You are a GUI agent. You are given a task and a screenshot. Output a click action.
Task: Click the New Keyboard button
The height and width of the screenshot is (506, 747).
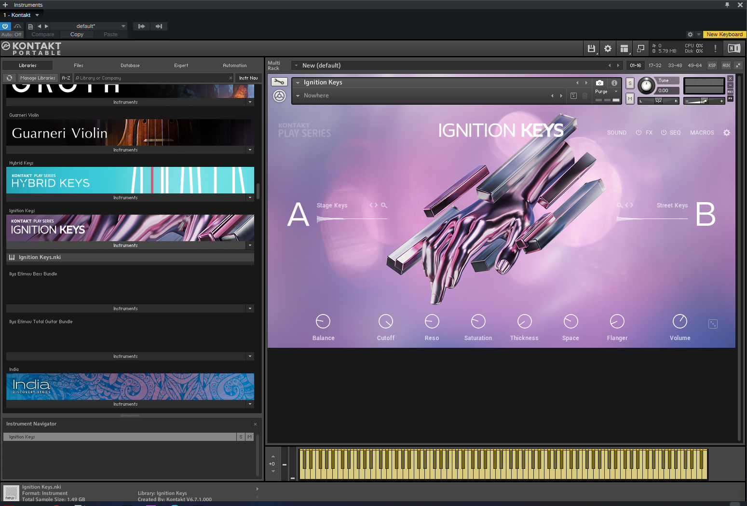pos(725,35)
